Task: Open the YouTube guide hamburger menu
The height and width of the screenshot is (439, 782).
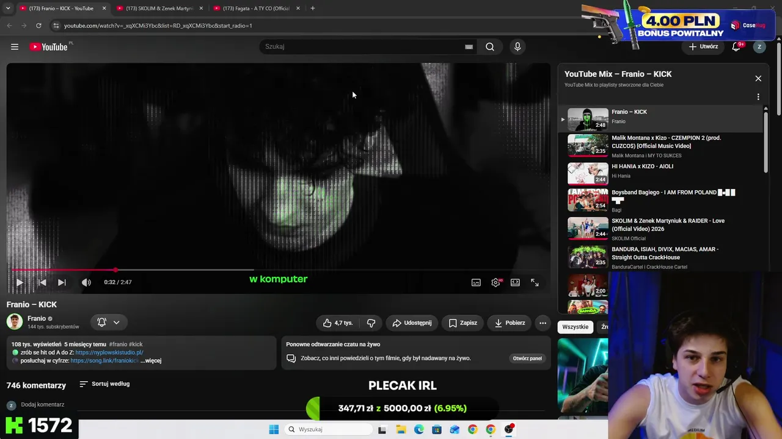Action: [15, 47]
